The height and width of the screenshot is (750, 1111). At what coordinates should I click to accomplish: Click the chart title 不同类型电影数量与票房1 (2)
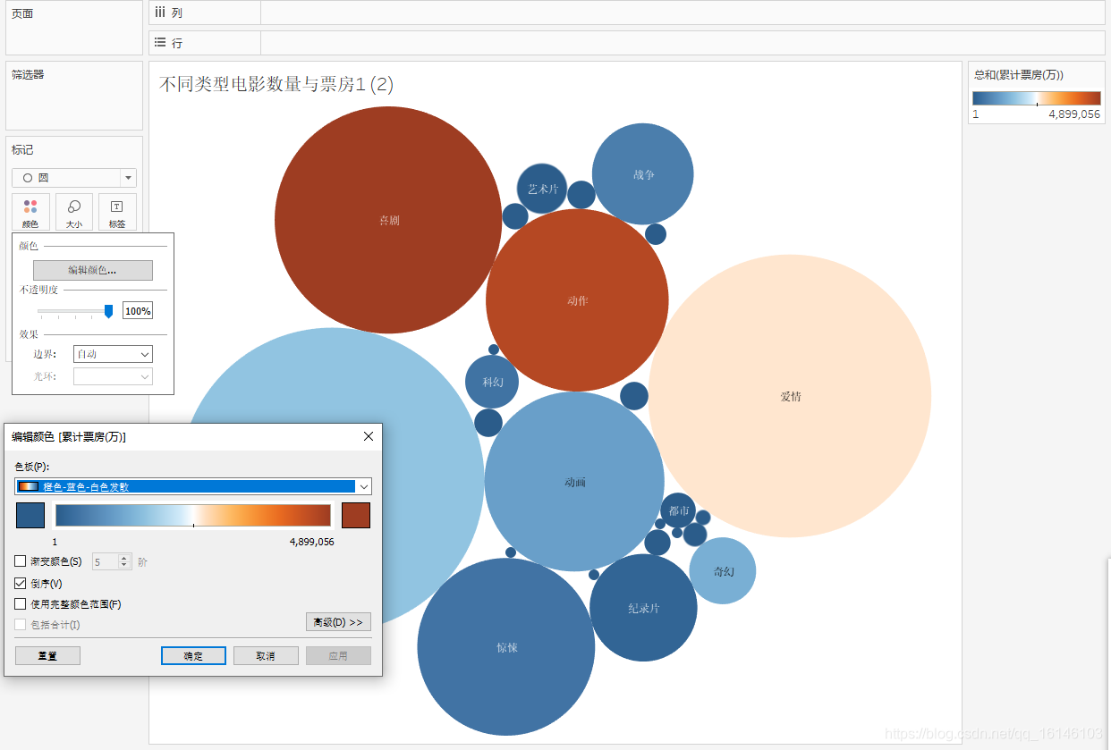click(276, 85)
